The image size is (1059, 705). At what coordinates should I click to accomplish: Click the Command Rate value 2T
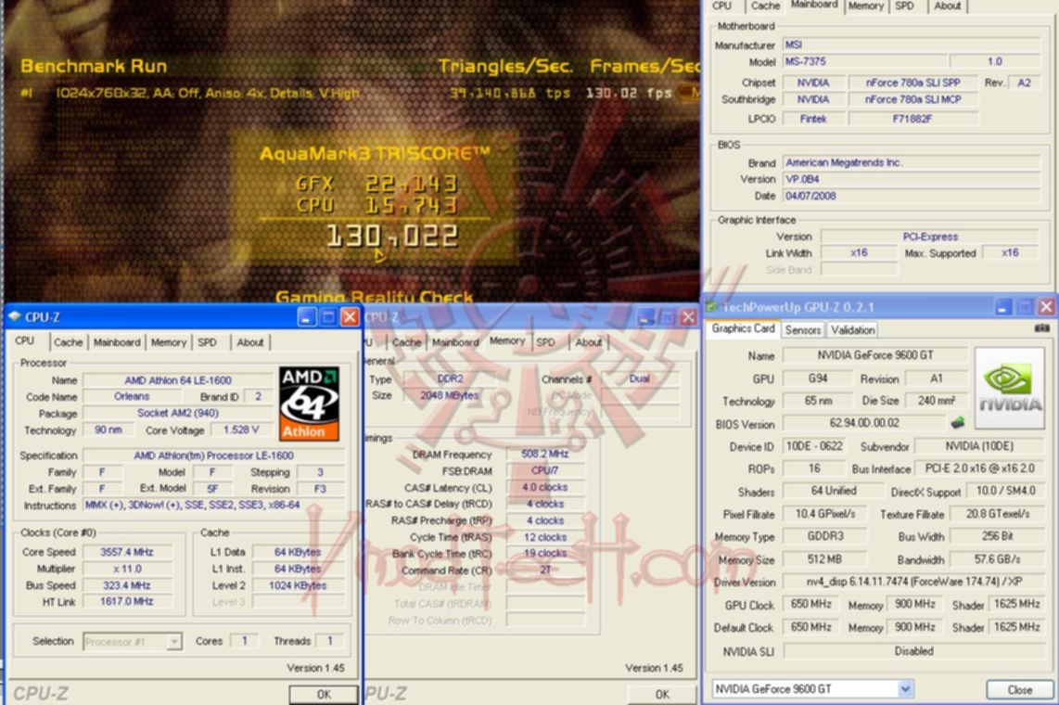[x=544, y=570]
